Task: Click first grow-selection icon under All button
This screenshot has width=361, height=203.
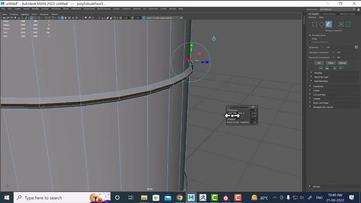Action: coord(321,68)
